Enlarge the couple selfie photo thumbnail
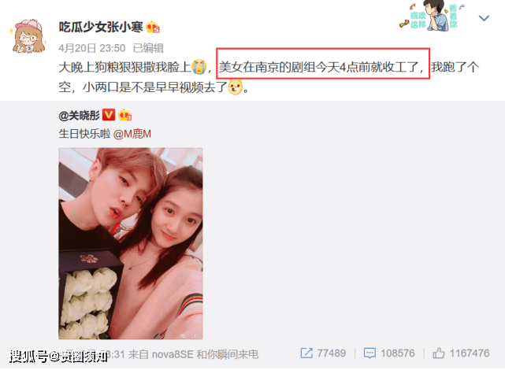This screenshot has height=370, width=505. click(131, 243)
